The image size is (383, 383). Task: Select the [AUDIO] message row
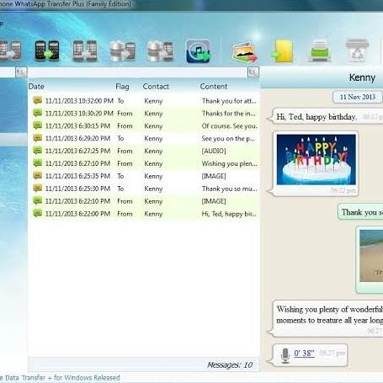[145, 151]
